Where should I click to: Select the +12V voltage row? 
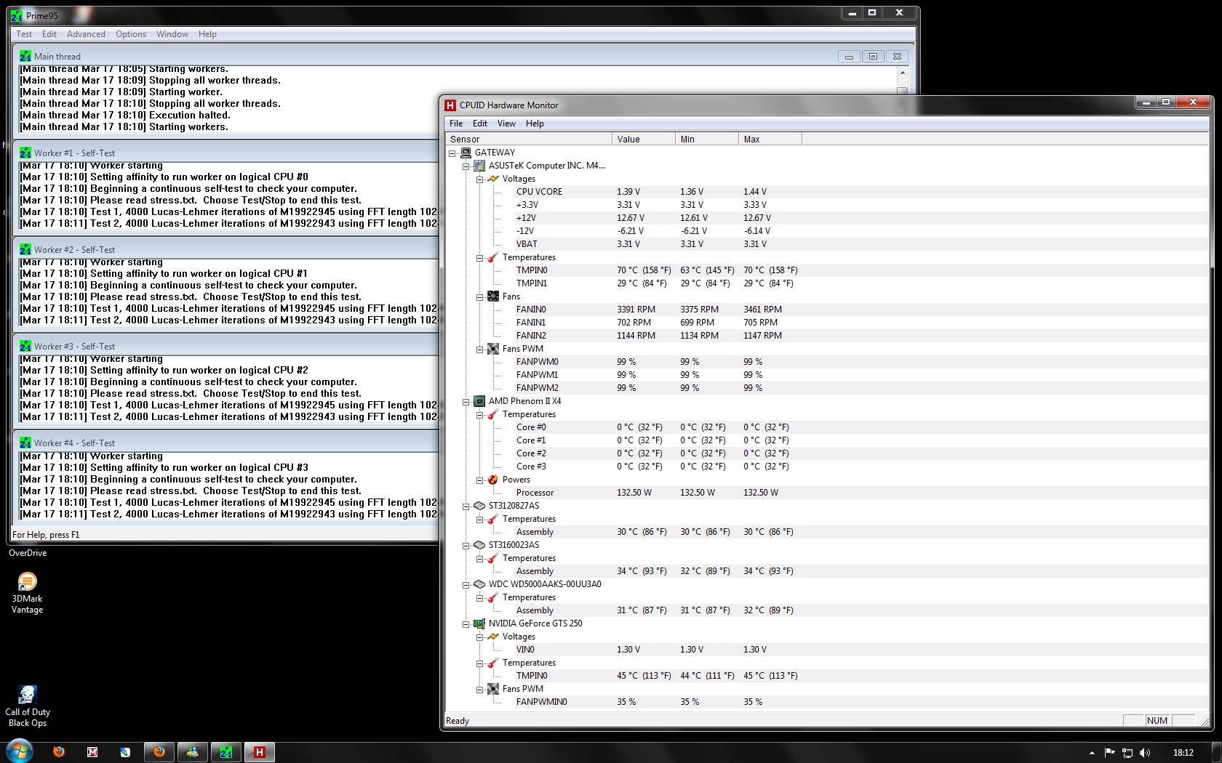click(826, 218)
